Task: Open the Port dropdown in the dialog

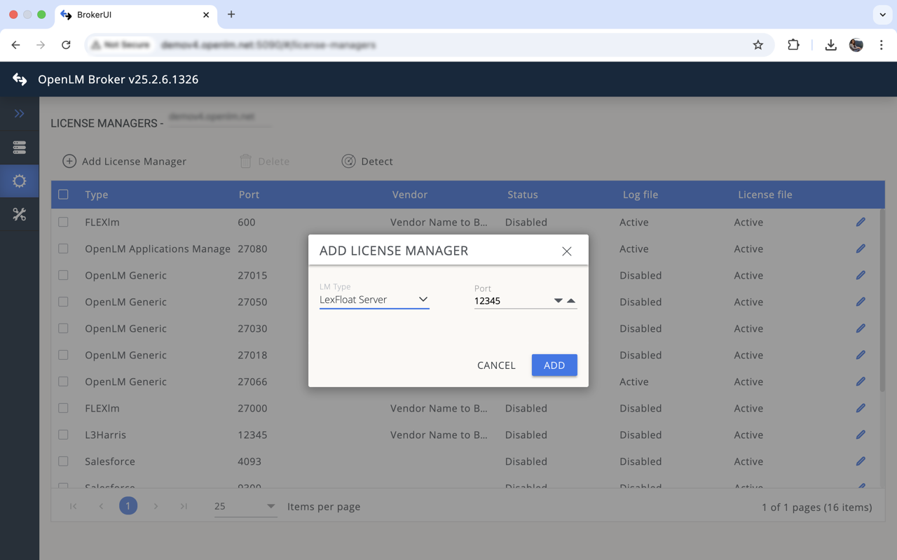Action: [x=559, y=299]
